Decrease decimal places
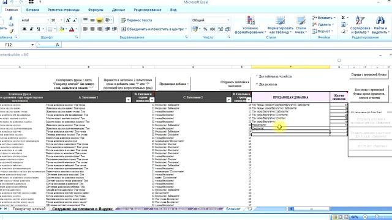This screenshot has height=220, width=392. pyautogui.click(x=227, y=29)
